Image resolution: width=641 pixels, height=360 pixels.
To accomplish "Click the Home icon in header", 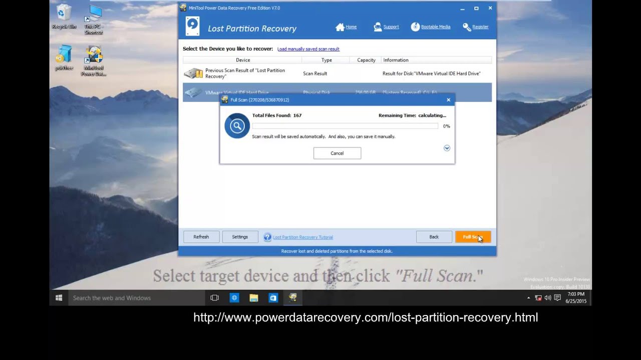I will click(x=340, y=27).
